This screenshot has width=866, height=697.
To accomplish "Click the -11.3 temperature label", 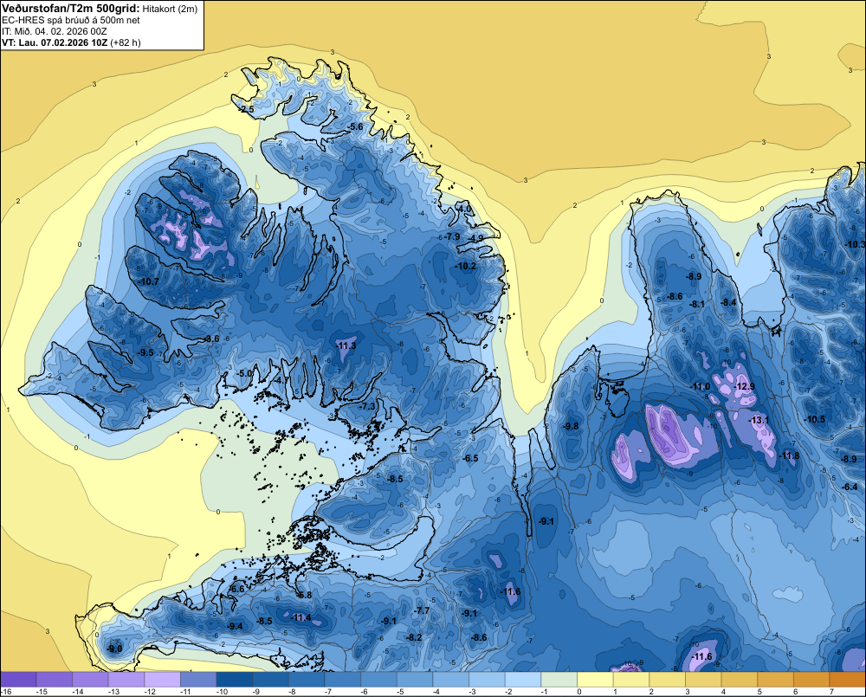I will pos(346,345).
